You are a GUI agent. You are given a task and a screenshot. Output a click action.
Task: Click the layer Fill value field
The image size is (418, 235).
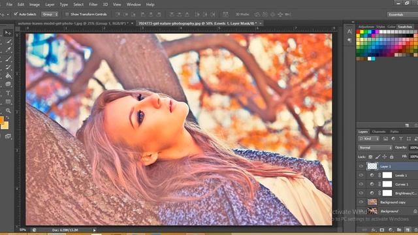tap(413, 157)
